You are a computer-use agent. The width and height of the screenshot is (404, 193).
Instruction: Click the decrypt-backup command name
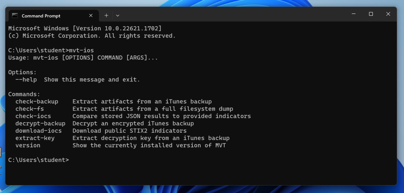click(x=40, y=124)
